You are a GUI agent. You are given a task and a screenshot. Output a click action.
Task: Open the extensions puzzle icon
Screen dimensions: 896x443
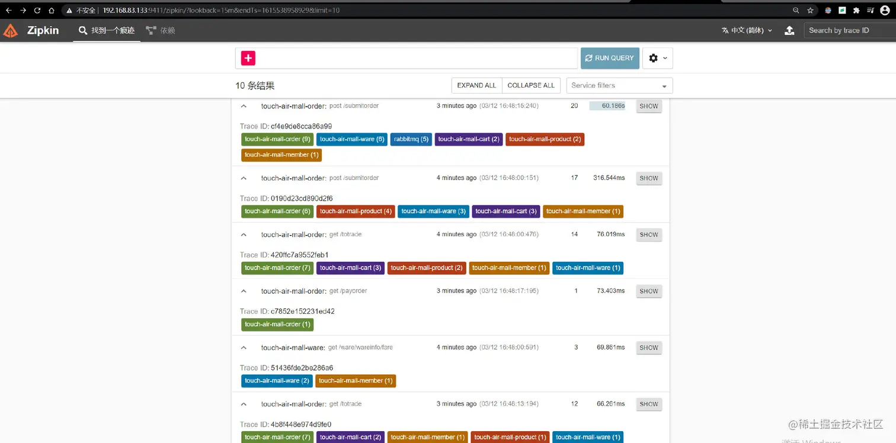pyautogui.click(x=856, y=10)
